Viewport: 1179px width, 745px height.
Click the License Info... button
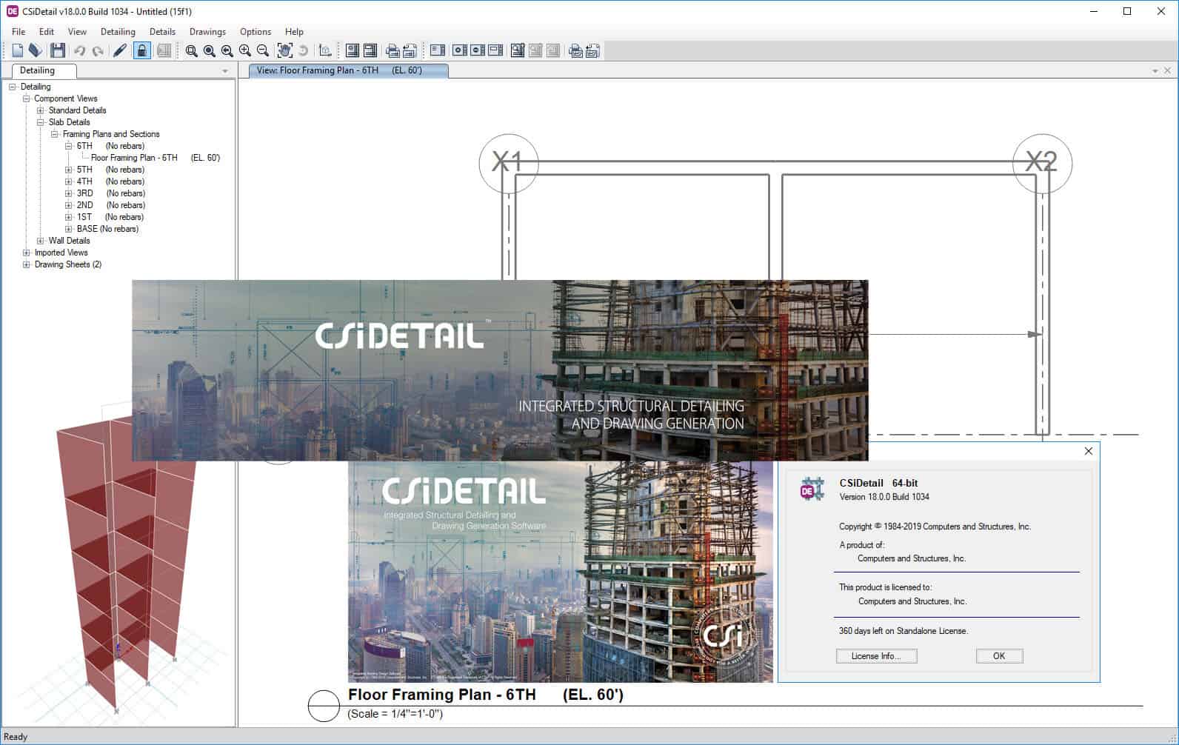(876, 656)
